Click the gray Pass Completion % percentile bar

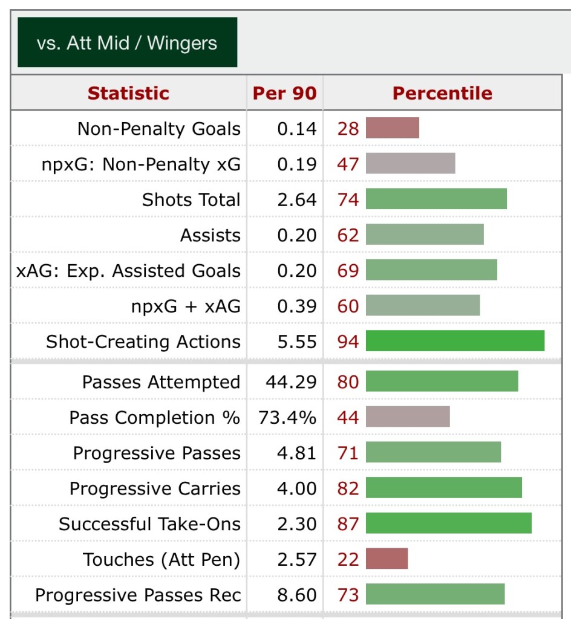coord(408,417)
